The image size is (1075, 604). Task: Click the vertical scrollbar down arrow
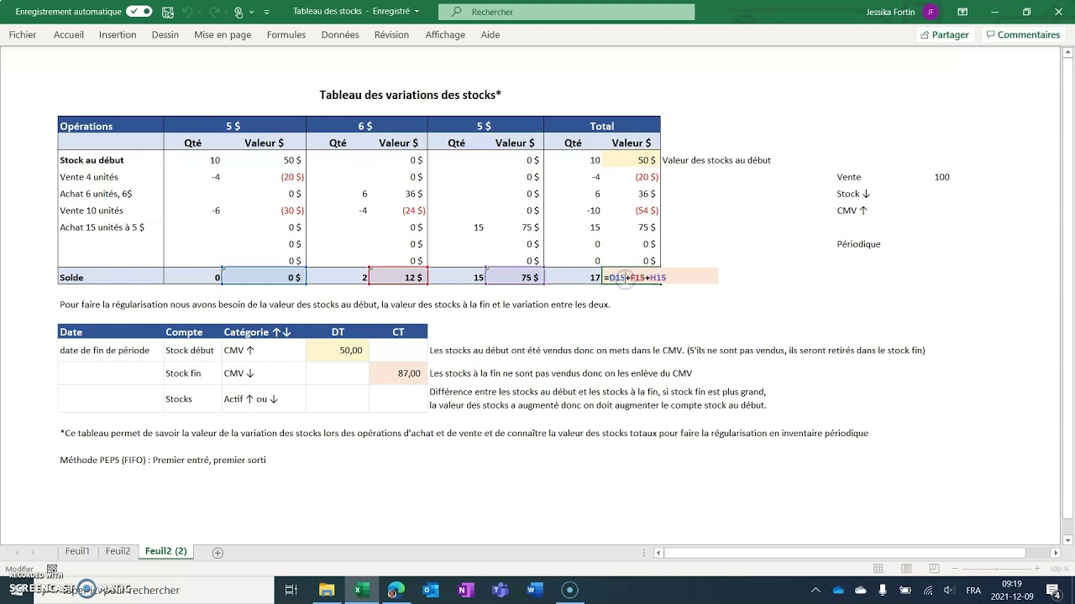coord(1068,539)
